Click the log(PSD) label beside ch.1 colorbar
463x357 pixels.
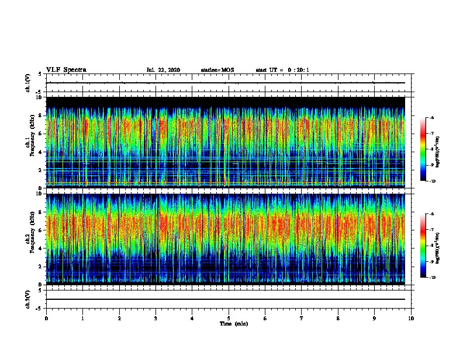pyautogui.click(x=437, y=152)
